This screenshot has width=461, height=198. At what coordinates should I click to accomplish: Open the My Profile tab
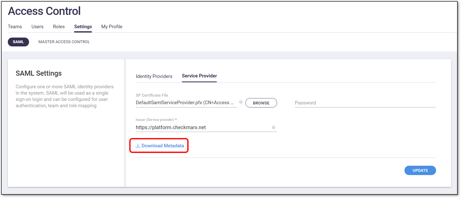pyautogui.click(x=112, y=27)
